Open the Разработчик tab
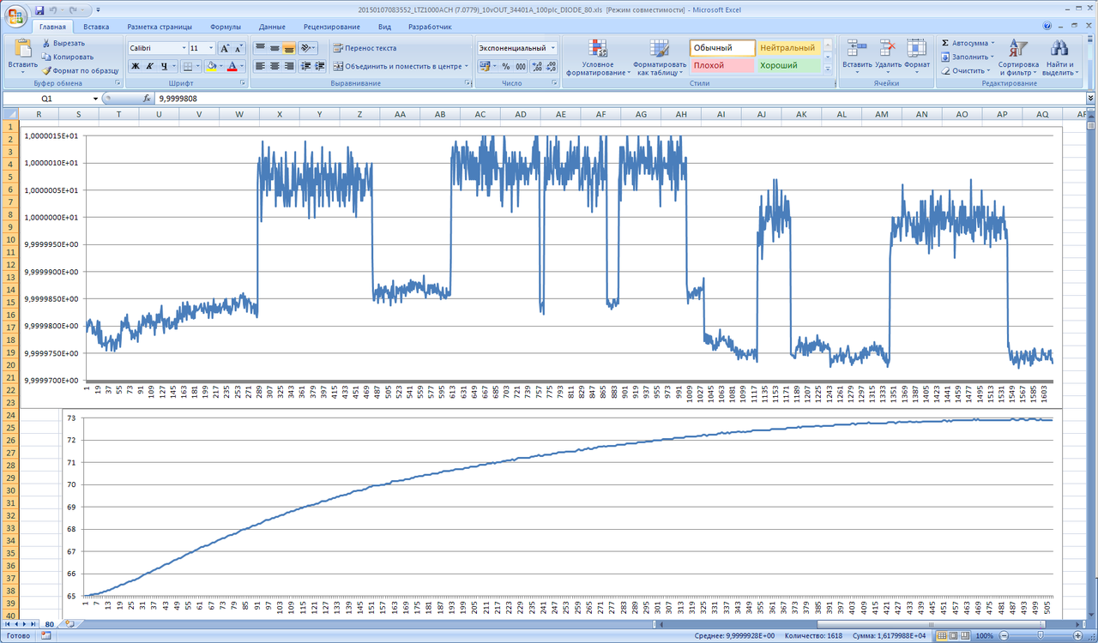Viewport: 1098px width, 643px height. coord(430,27)
